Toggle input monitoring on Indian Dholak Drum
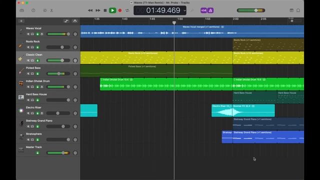The height and width of the screenshot is (180, 320). 42,87
